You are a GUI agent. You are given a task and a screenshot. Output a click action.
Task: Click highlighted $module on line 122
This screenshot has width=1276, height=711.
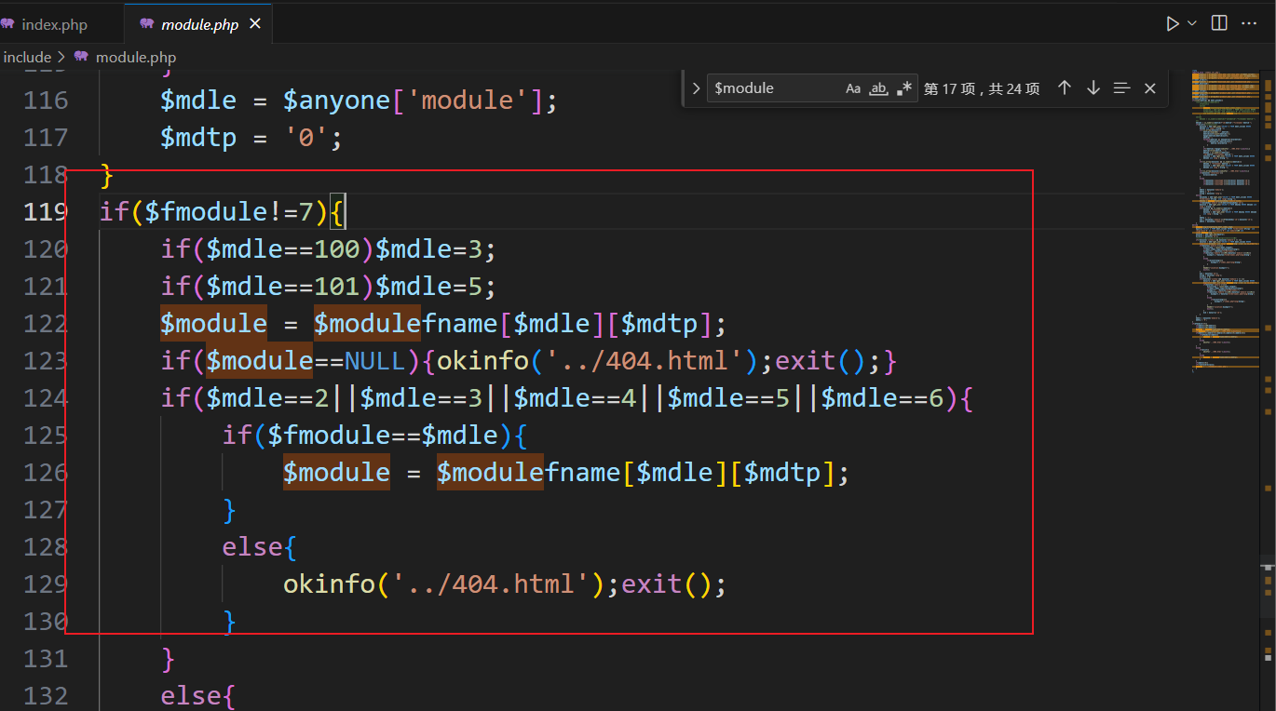click(x=213, y=323)
